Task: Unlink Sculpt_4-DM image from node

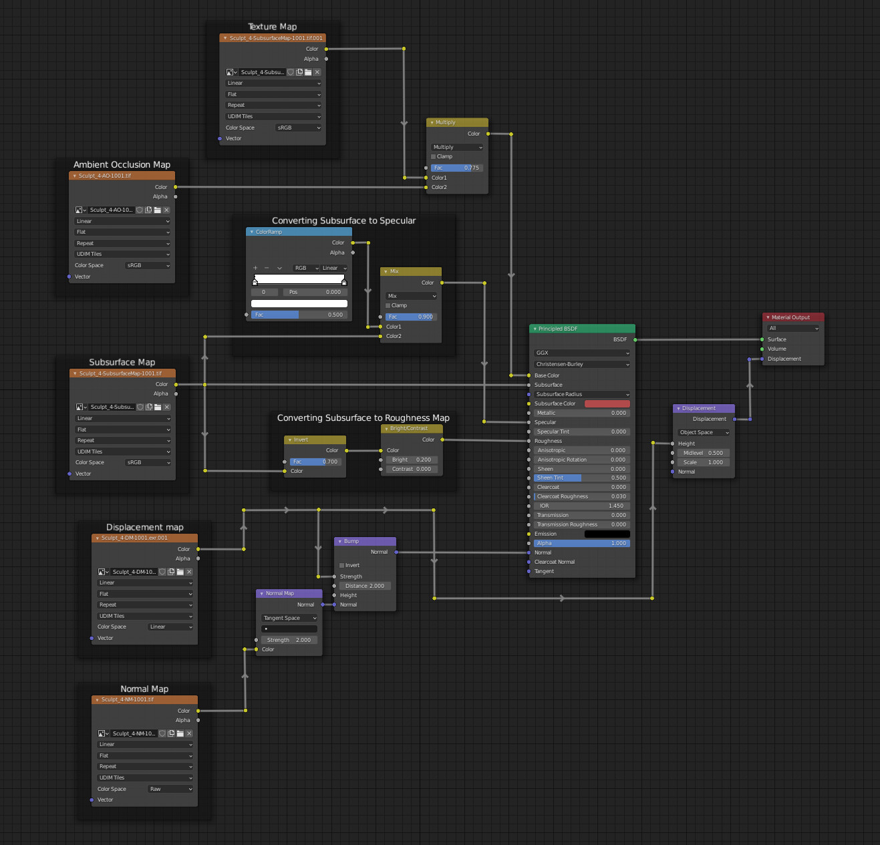Action: pyautogui.click(x=189, y=572)
